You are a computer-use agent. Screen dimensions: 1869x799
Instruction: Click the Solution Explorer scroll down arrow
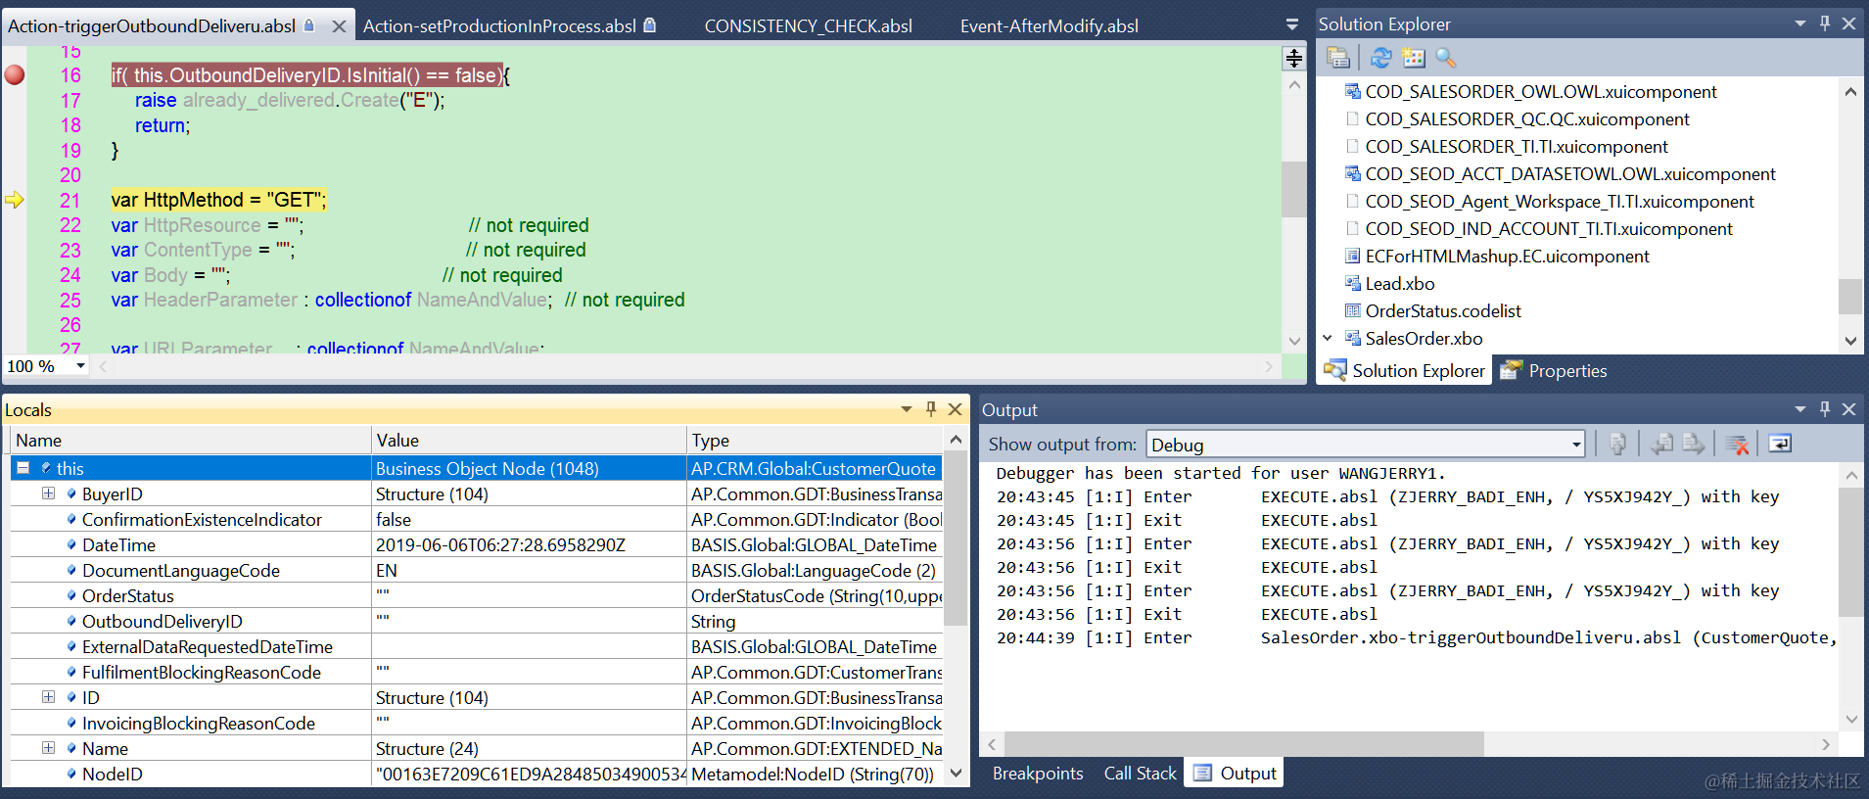1850,341
